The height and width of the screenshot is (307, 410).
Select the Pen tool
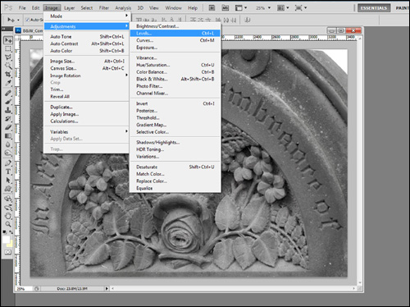[x=8, y=163]
